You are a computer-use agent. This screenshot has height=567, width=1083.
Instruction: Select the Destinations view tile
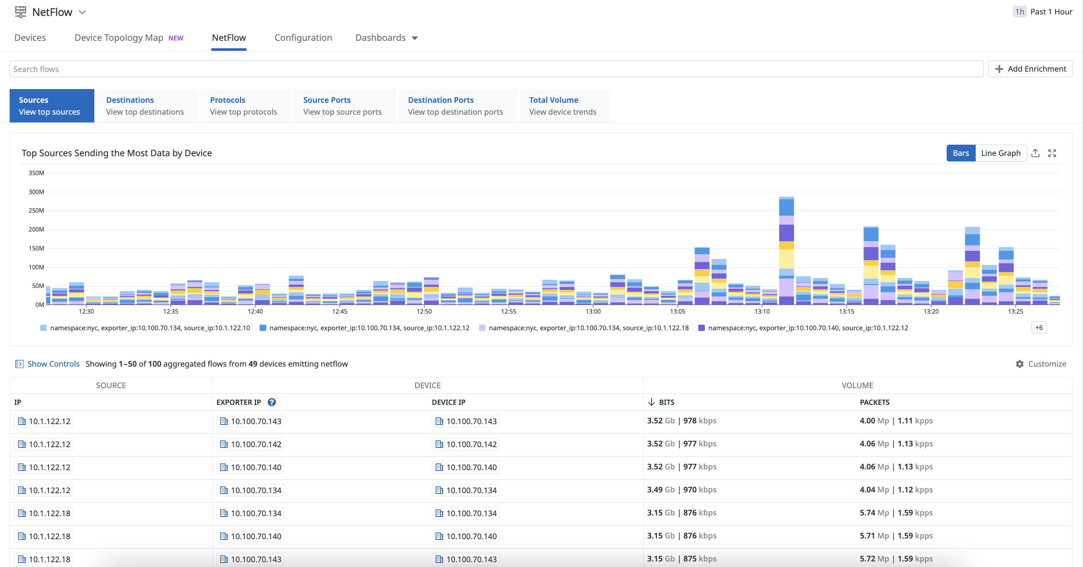coord(145,105)
